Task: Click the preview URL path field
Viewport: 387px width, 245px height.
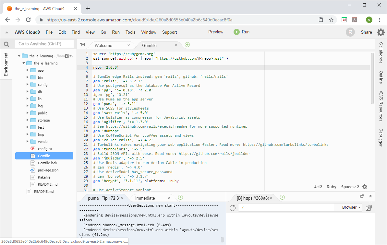Action: (286, 207)
